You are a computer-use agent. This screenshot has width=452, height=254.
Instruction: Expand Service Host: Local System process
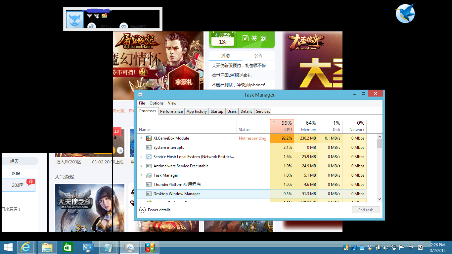[141, 157]
